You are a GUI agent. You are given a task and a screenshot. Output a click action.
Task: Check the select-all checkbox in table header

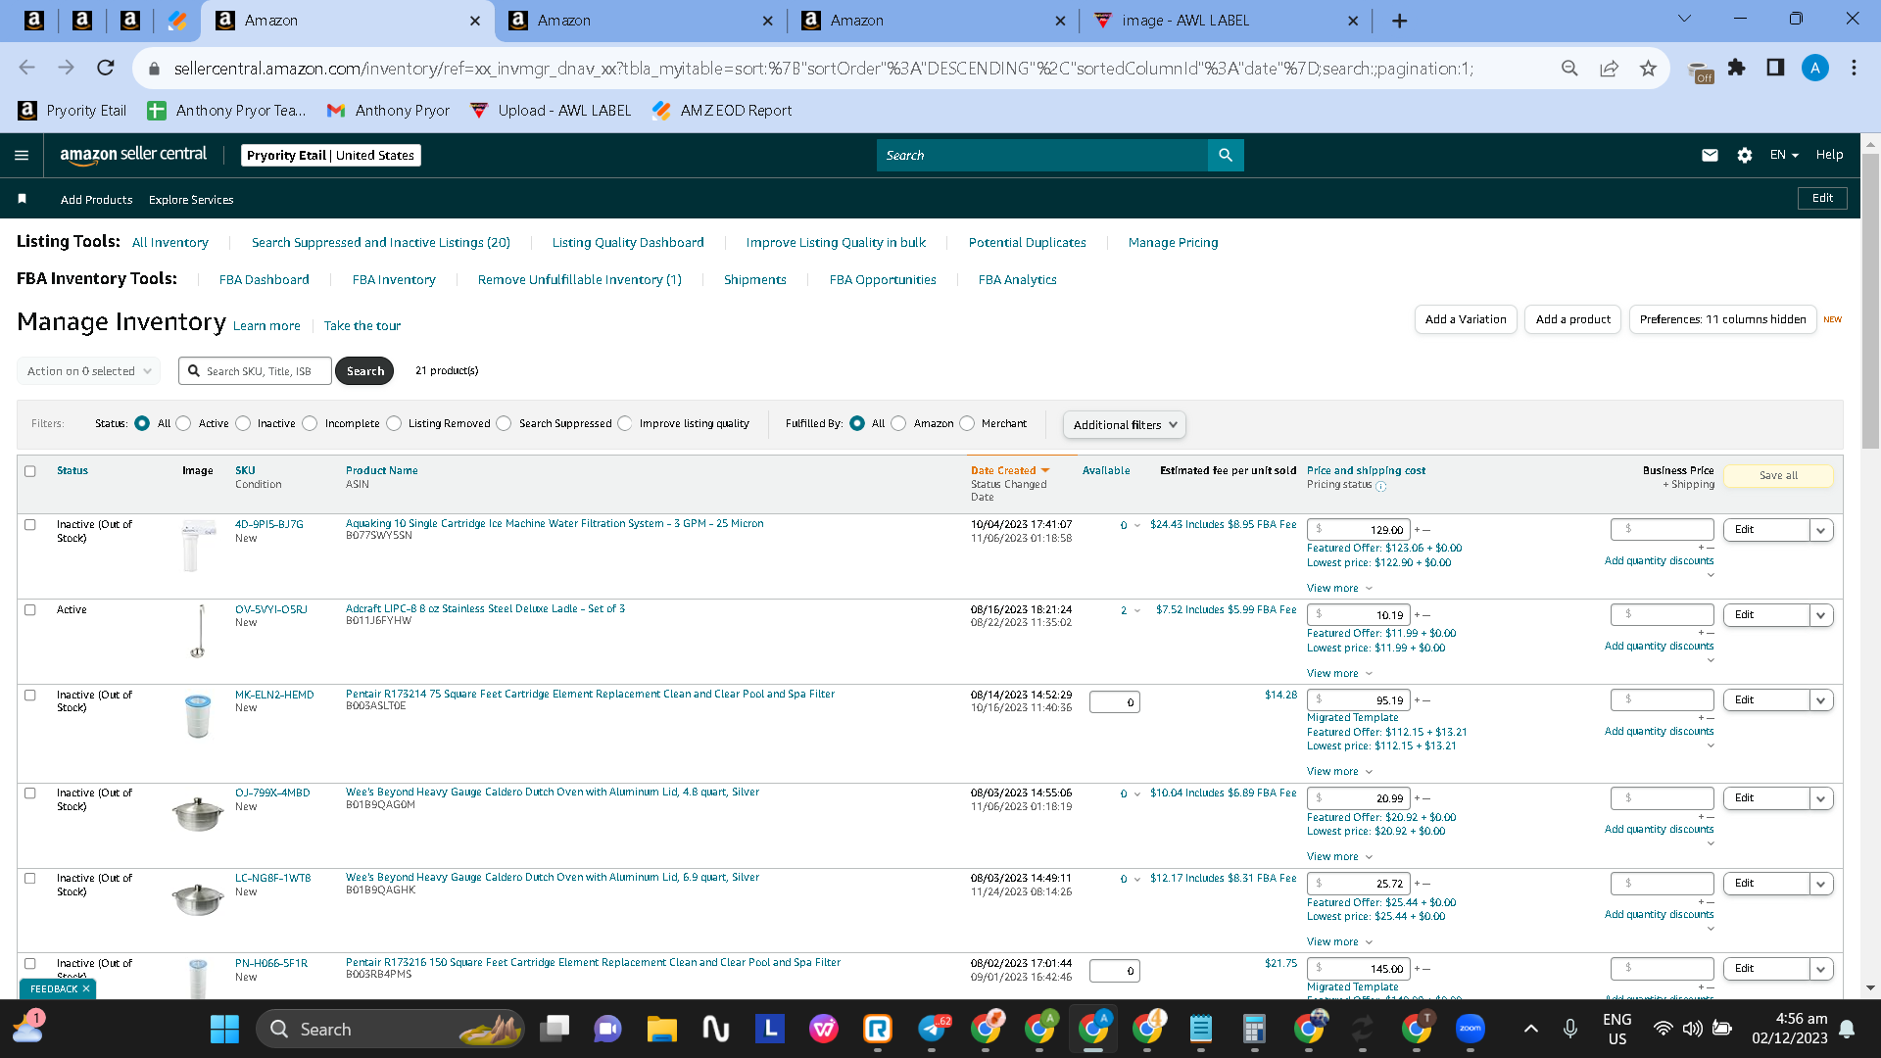[30, 471]
